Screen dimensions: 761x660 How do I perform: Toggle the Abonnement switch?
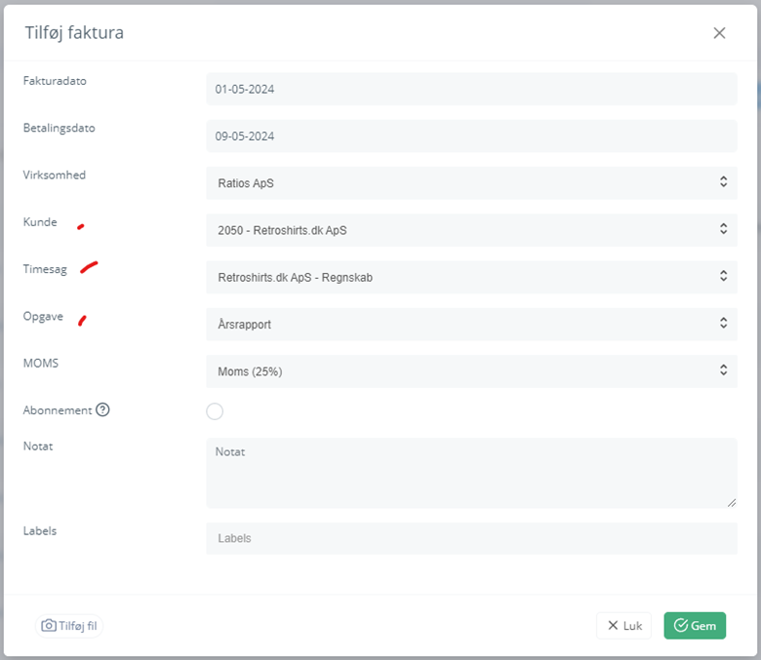215,411
